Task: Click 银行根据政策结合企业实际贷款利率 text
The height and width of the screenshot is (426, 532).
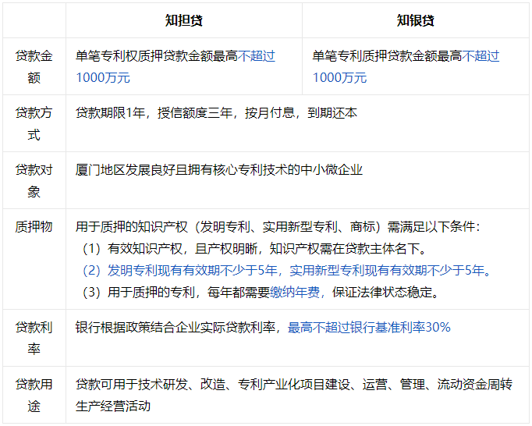Action: pyautogui.click(x=175, y=327)
